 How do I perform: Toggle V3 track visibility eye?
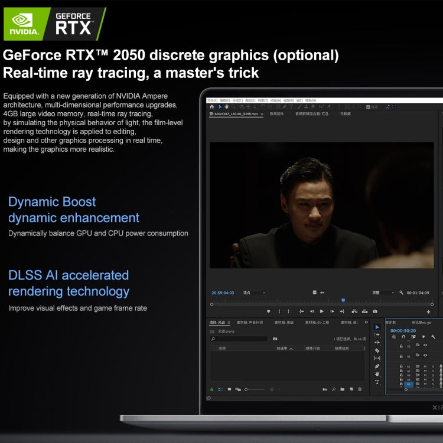pyautogui.click(x=425, y=345)
